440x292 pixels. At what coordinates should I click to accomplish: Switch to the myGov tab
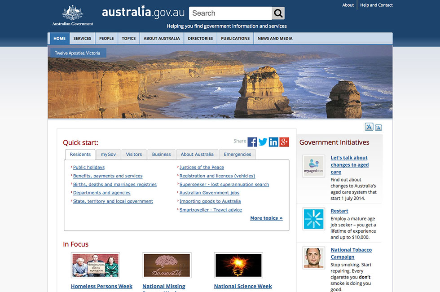click(x=108, y=155)
